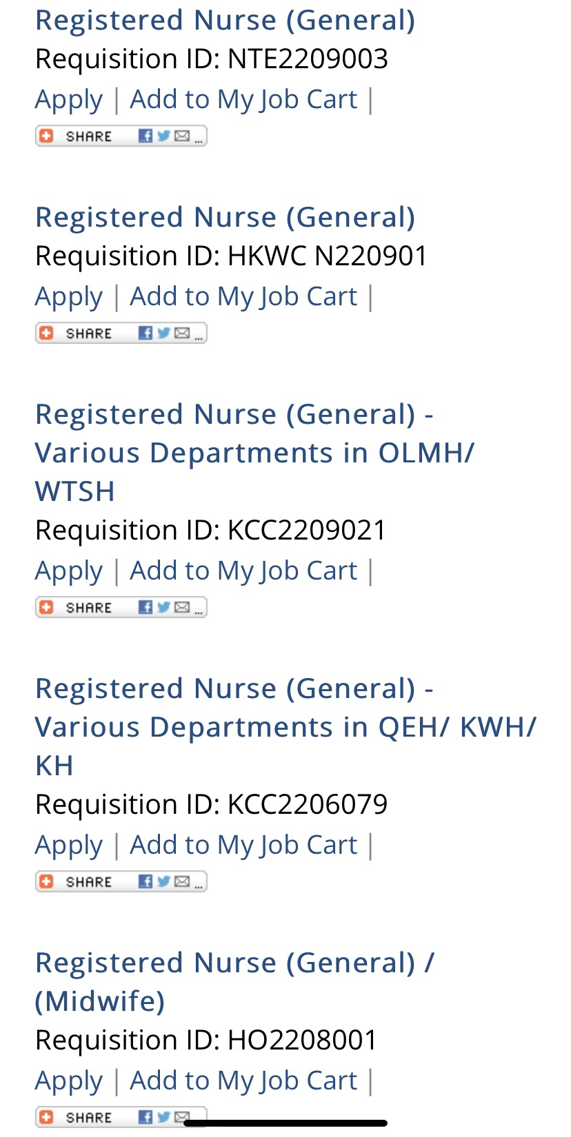Add HKWC N220901 job to My Job Cart

tap(243, 297)
